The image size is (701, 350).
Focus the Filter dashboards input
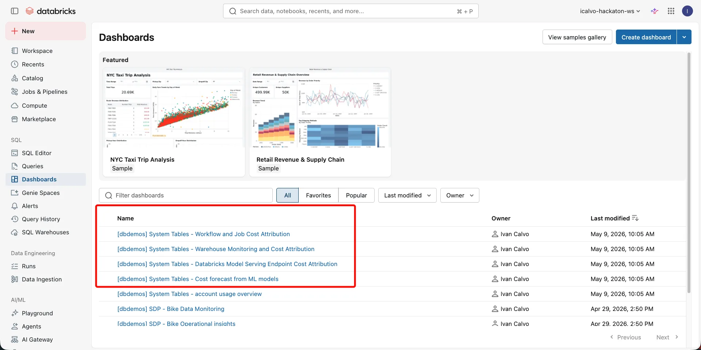coord(186,195)
